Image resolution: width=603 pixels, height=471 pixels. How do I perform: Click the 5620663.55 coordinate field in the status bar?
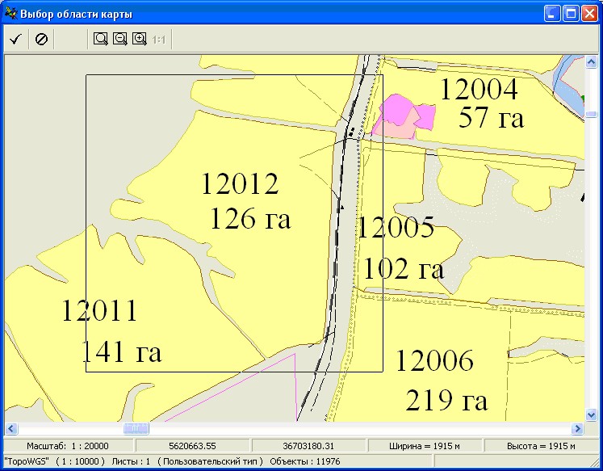coord(192,446)
